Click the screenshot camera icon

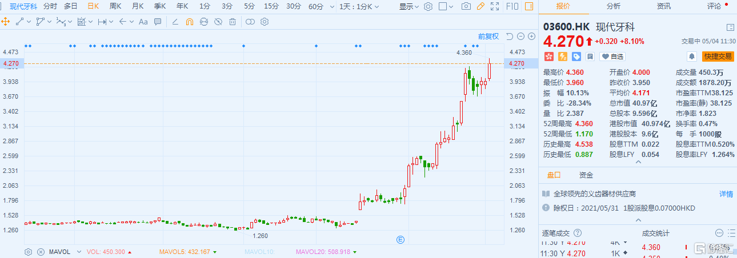click(x=466, y=6)
